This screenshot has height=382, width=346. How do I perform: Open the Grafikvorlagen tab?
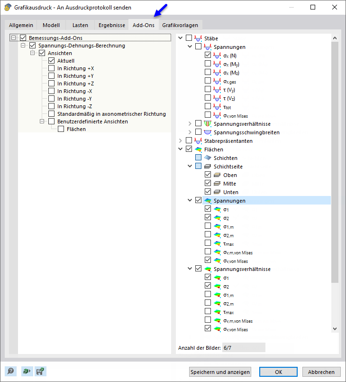(180, 25)
